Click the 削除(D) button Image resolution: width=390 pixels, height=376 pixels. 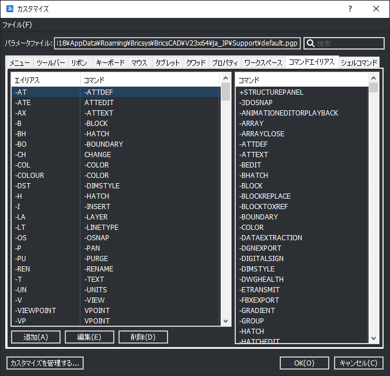coord(143,337)
